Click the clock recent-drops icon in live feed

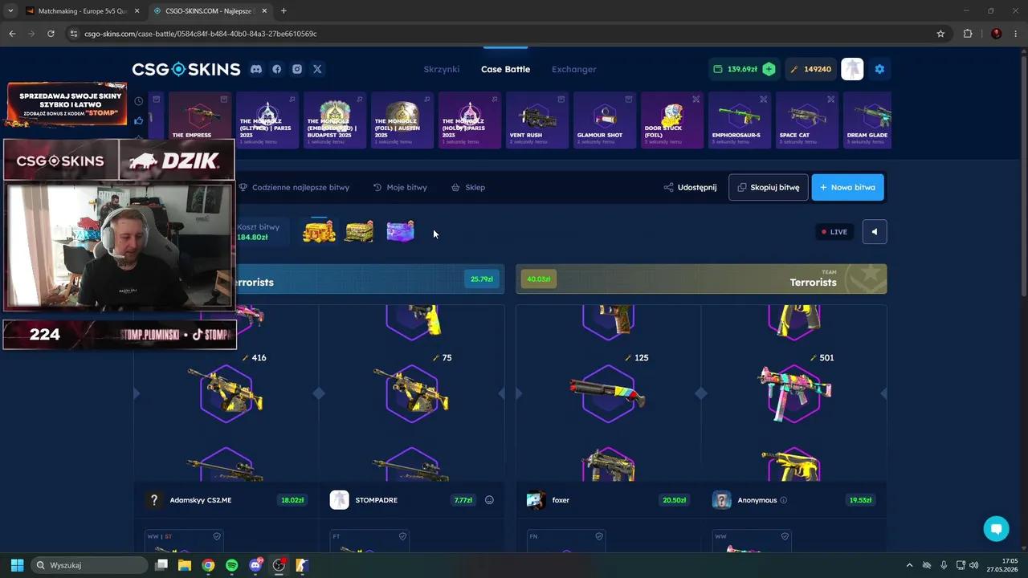139,101
